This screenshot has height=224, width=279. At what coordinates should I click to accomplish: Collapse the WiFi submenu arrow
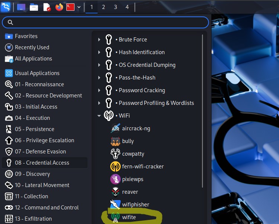(x=99, y=116)
